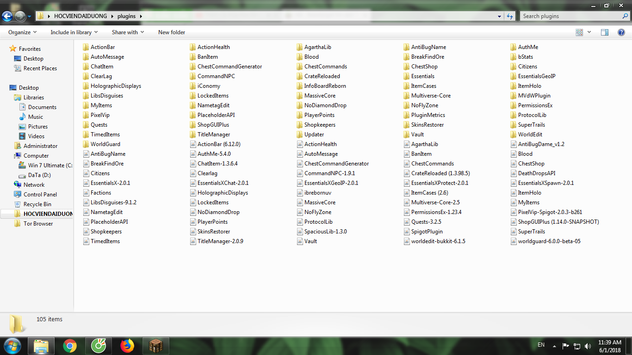The image size is (632, 355).
Task: Open the Recent Pages dropdown beside Forward
Action: click(x=30, y=17)
